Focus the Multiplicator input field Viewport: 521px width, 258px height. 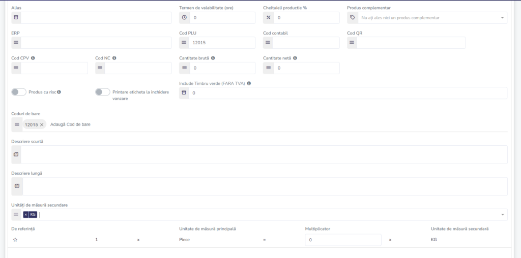[x=342, y=240]
